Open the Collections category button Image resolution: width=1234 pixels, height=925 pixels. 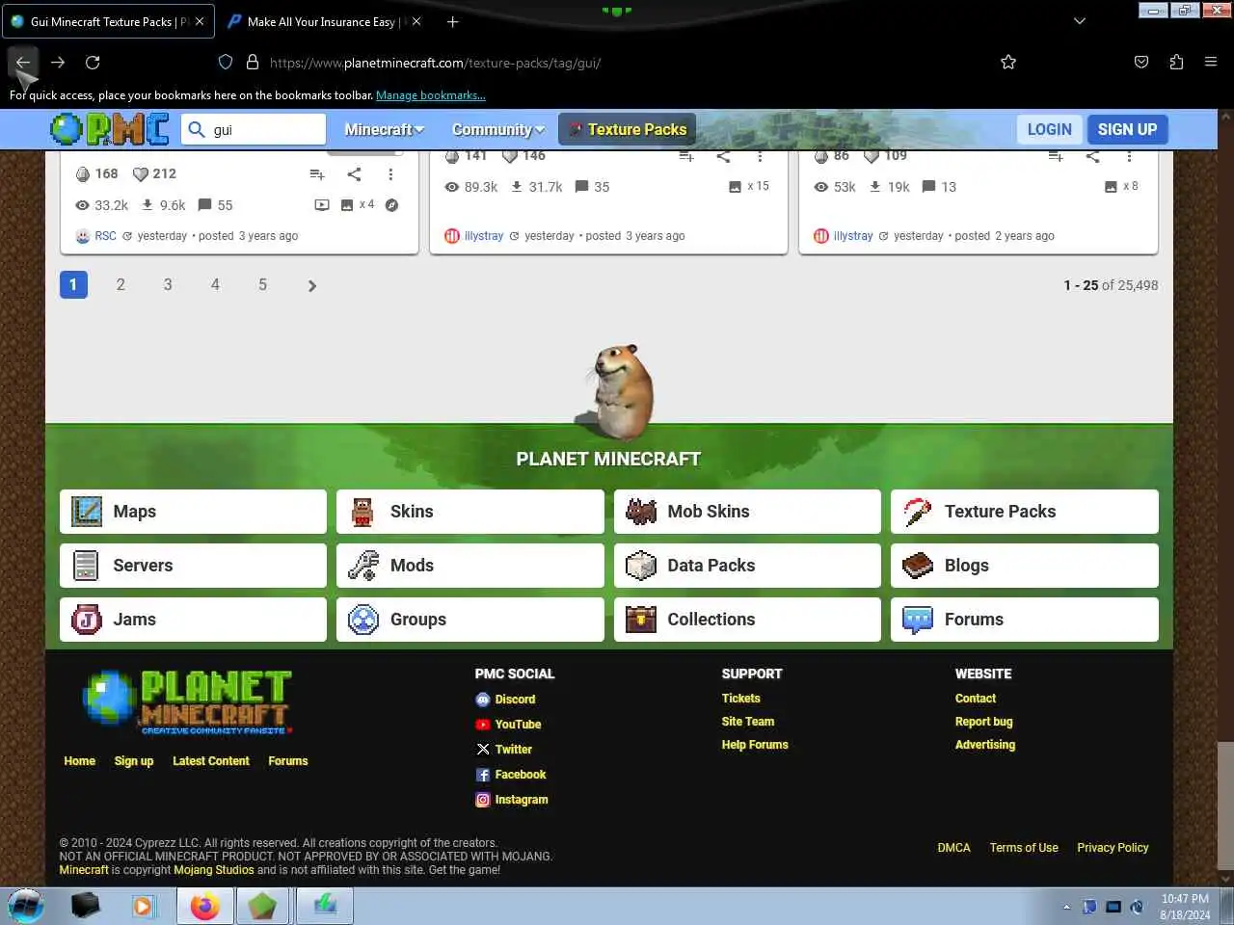pyautogui.click(x=747, y=620)
